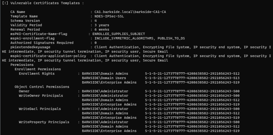Click the Object Control Permissions heading
This screenshot has width=273, height=135.
point(42,87)
